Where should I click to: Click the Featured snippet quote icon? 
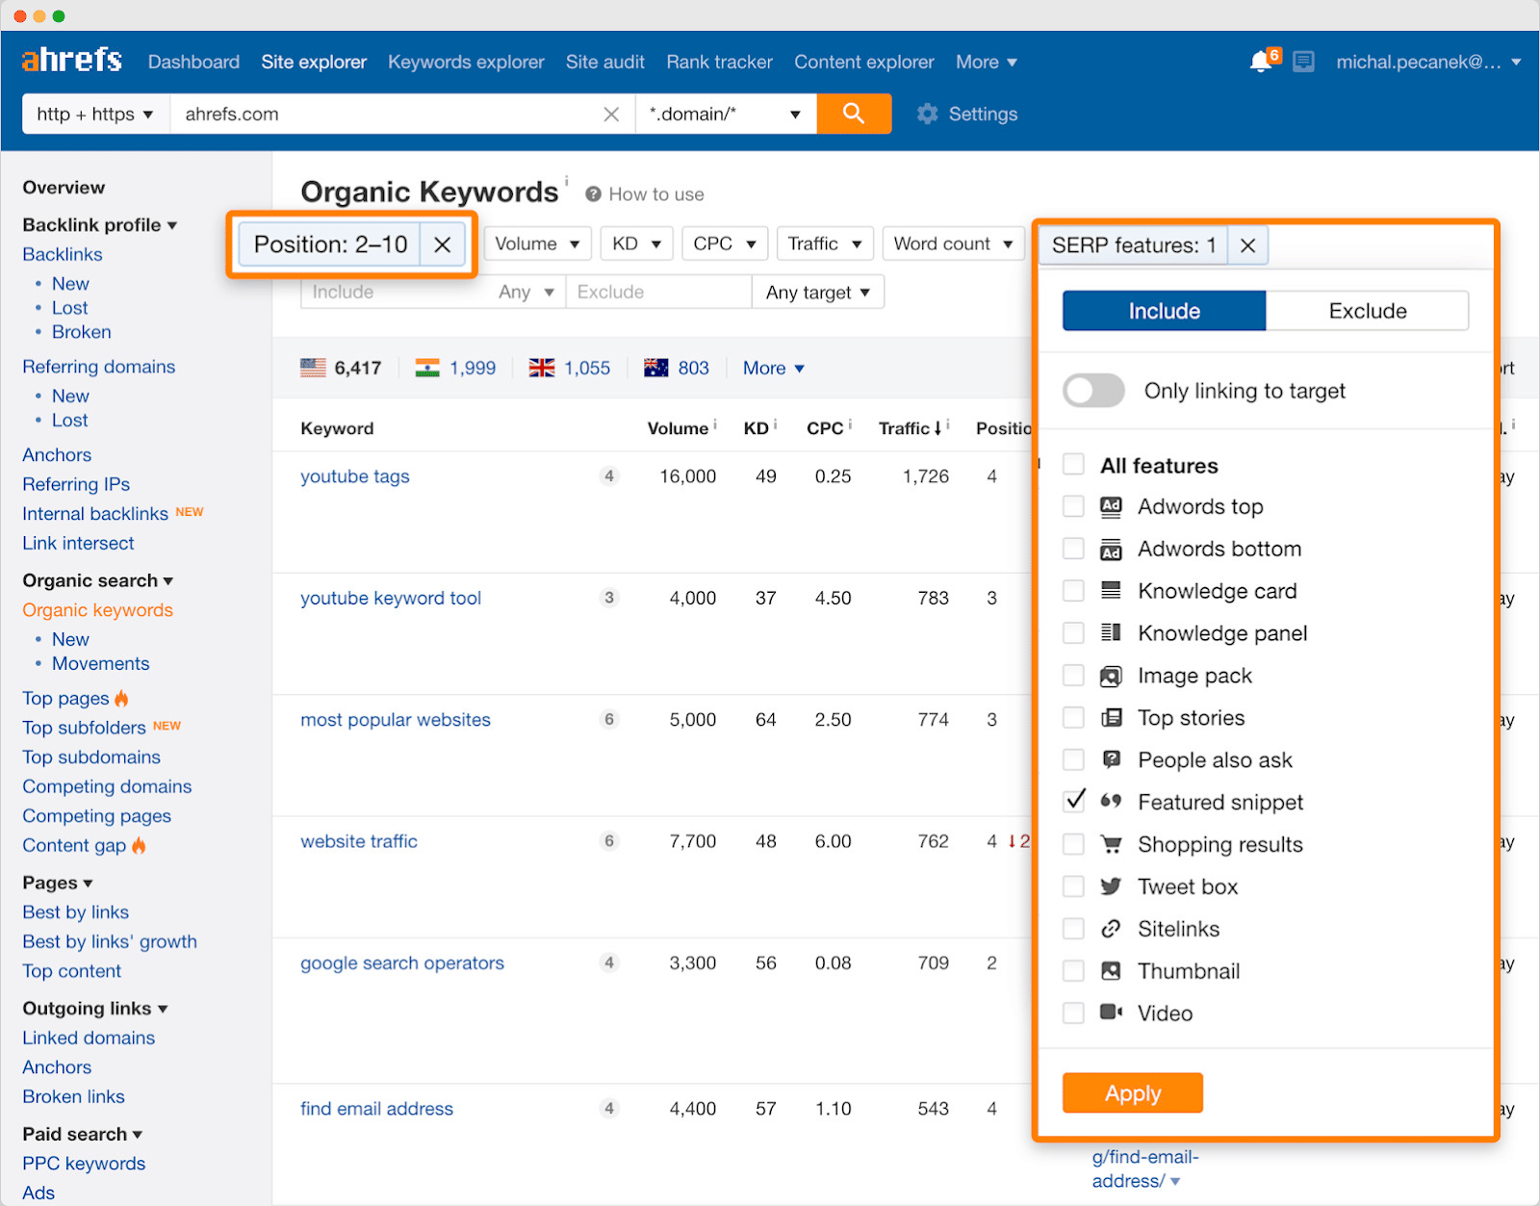coord(1111,801)
